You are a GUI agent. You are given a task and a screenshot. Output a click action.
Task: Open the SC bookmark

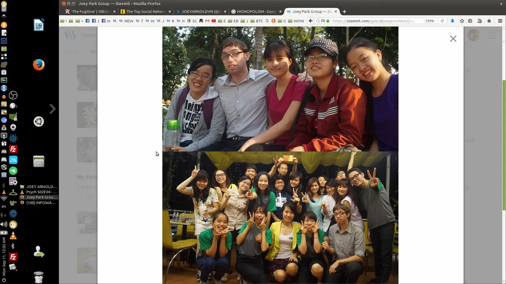pyautogui.click(x=192, y=21)
